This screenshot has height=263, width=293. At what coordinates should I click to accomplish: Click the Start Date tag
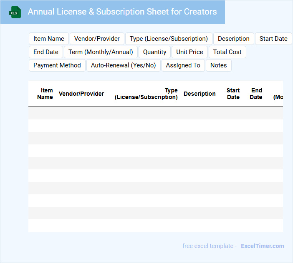[x=273, y=39]
